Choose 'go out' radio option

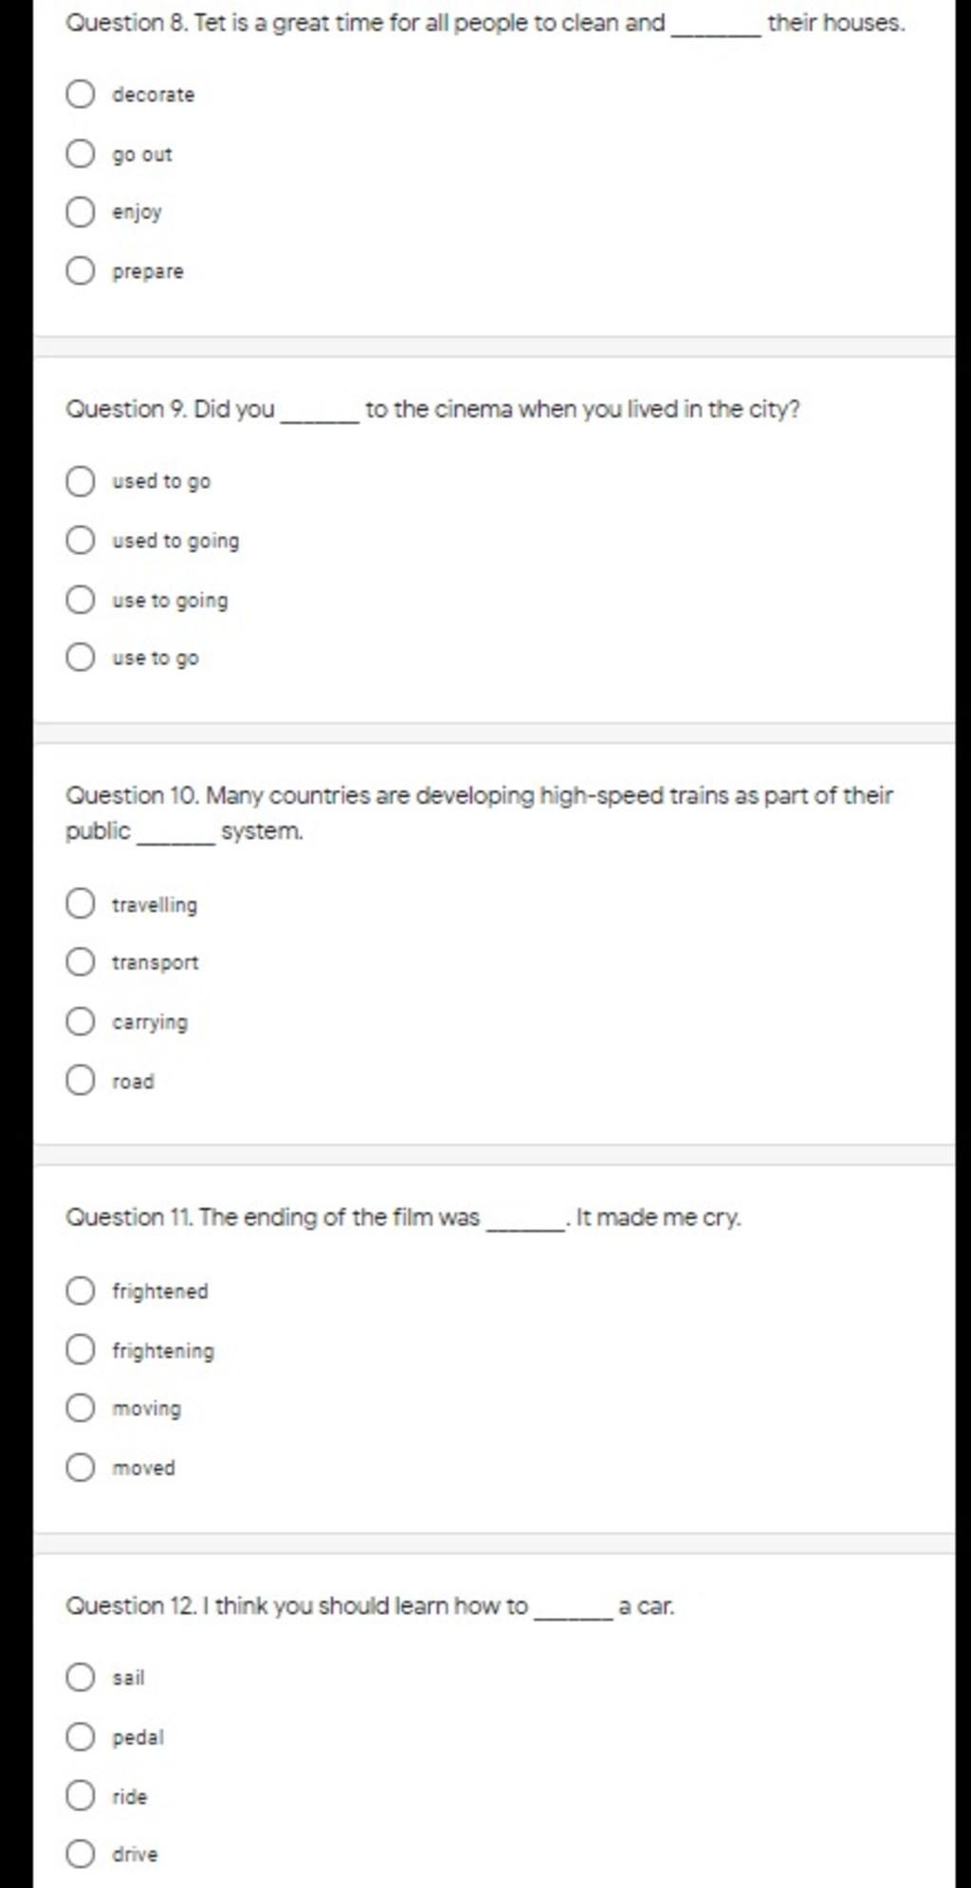tap(81, 154)
